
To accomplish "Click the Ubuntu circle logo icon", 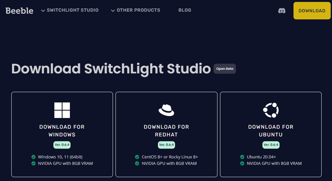I will click(x=271, y=110).
